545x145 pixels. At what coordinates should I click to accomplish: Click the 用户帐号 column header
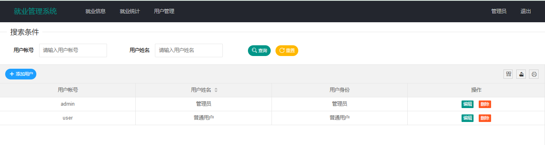coord(68,90)
